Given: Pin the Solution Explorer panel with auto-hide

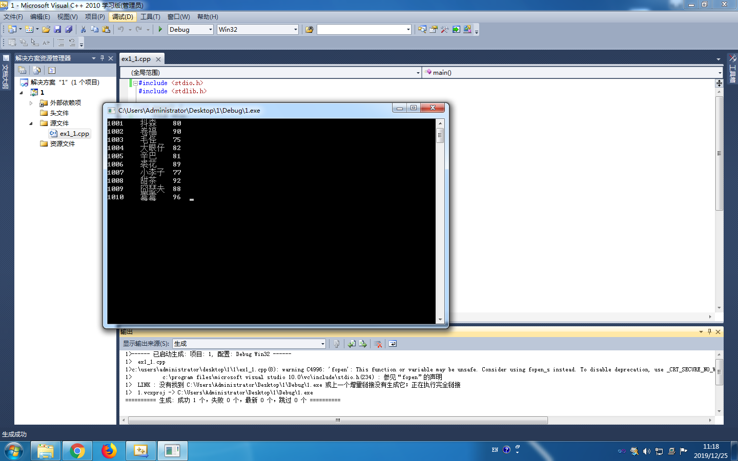Looking at the screenshot, I should (102, 58).
